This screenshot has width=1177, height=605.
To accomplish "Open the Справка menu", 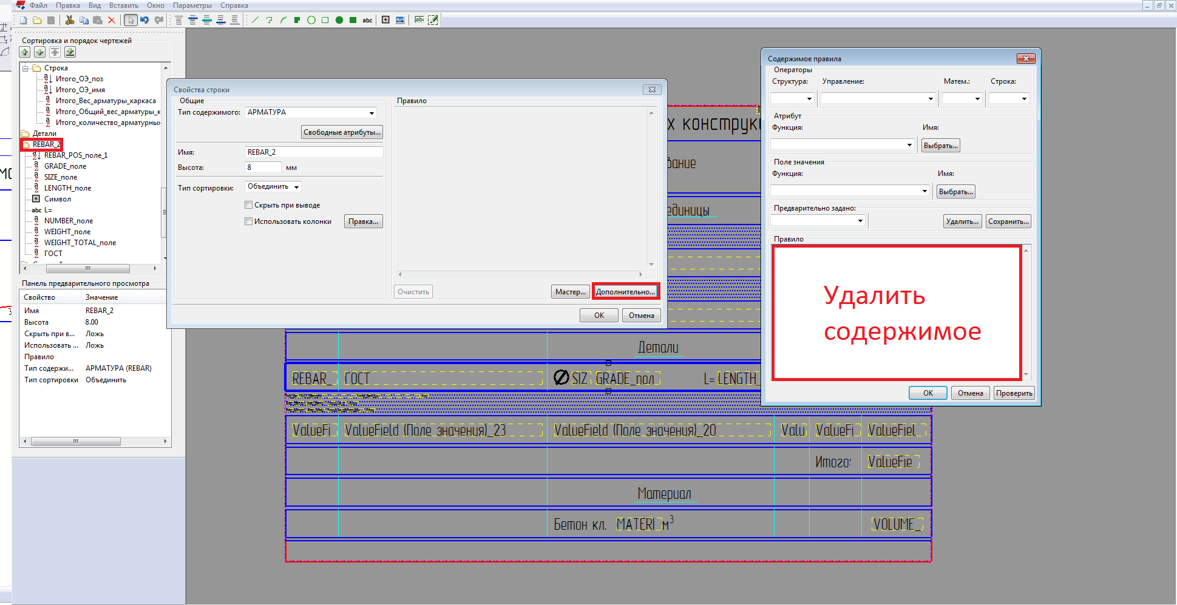I will point(234,5).
